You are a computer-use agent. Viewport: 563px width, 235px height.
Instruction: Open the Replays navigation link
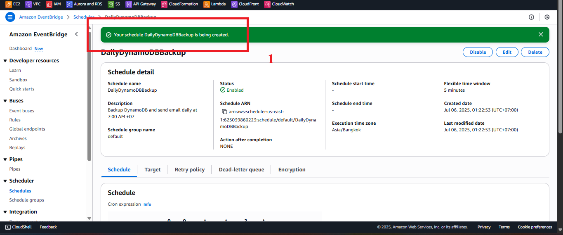[17, 147]
